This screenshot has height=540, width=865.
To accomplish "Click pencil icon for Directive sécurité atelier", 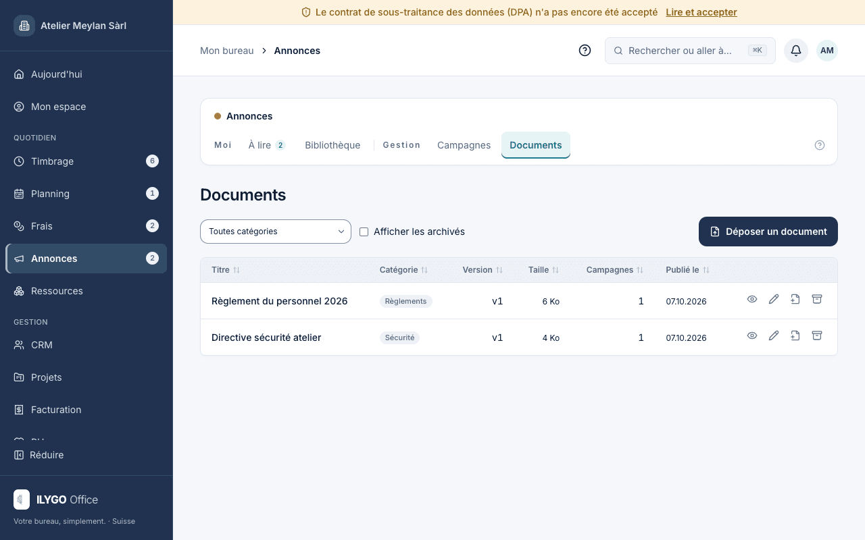I will (774, 335).
